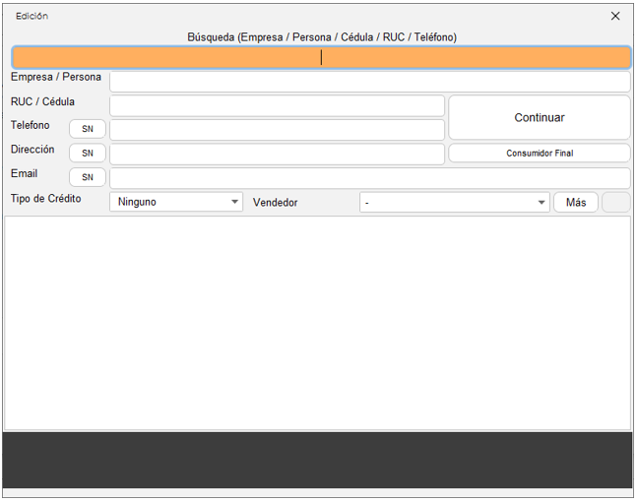Viewport: 637px width, 502px height.
Task: Focus the Empresa / Persona text box
Action: (x=369, y=82)
